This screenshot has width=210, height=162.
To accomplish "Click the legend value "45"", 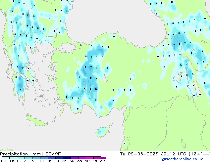I will [95, 161].
